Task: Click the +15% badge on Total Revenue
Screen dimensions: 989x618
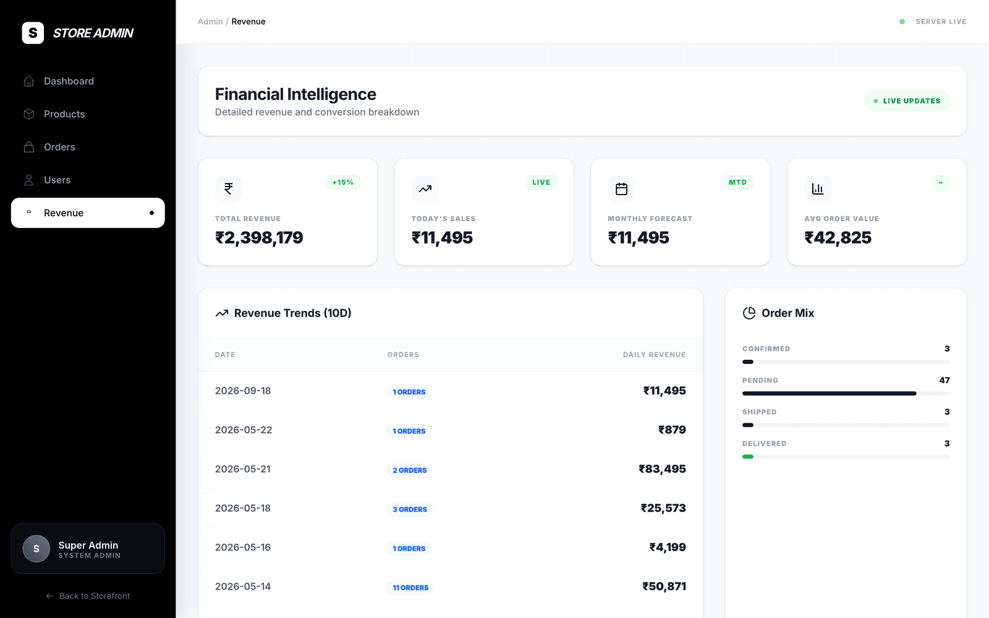Action: 343,182
